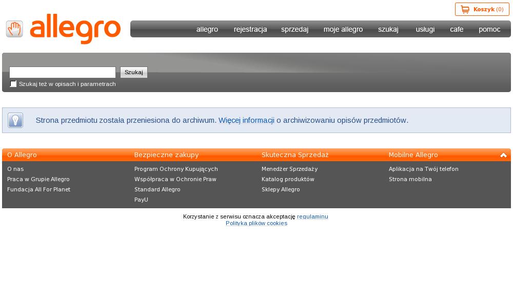Open Aplikacja na Twój telefon link
Screen dimensions: 513x307
(x=423, y=169)
